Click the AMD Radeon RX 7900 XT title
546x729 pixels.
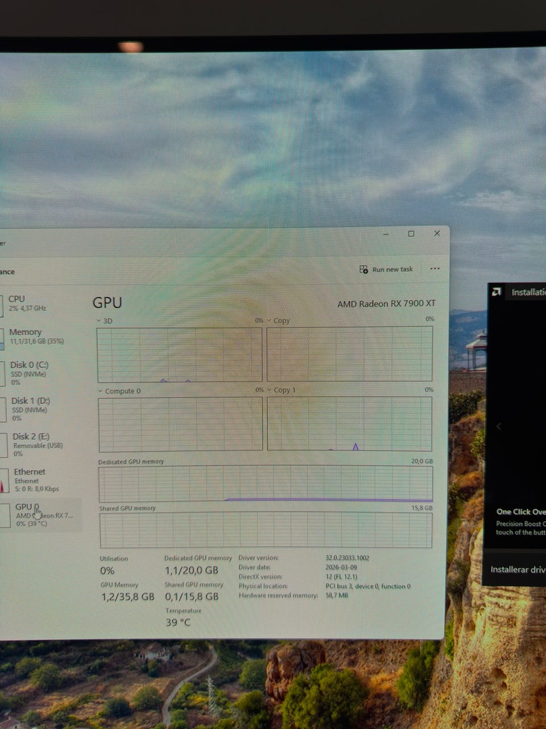(x=386, y=304)
